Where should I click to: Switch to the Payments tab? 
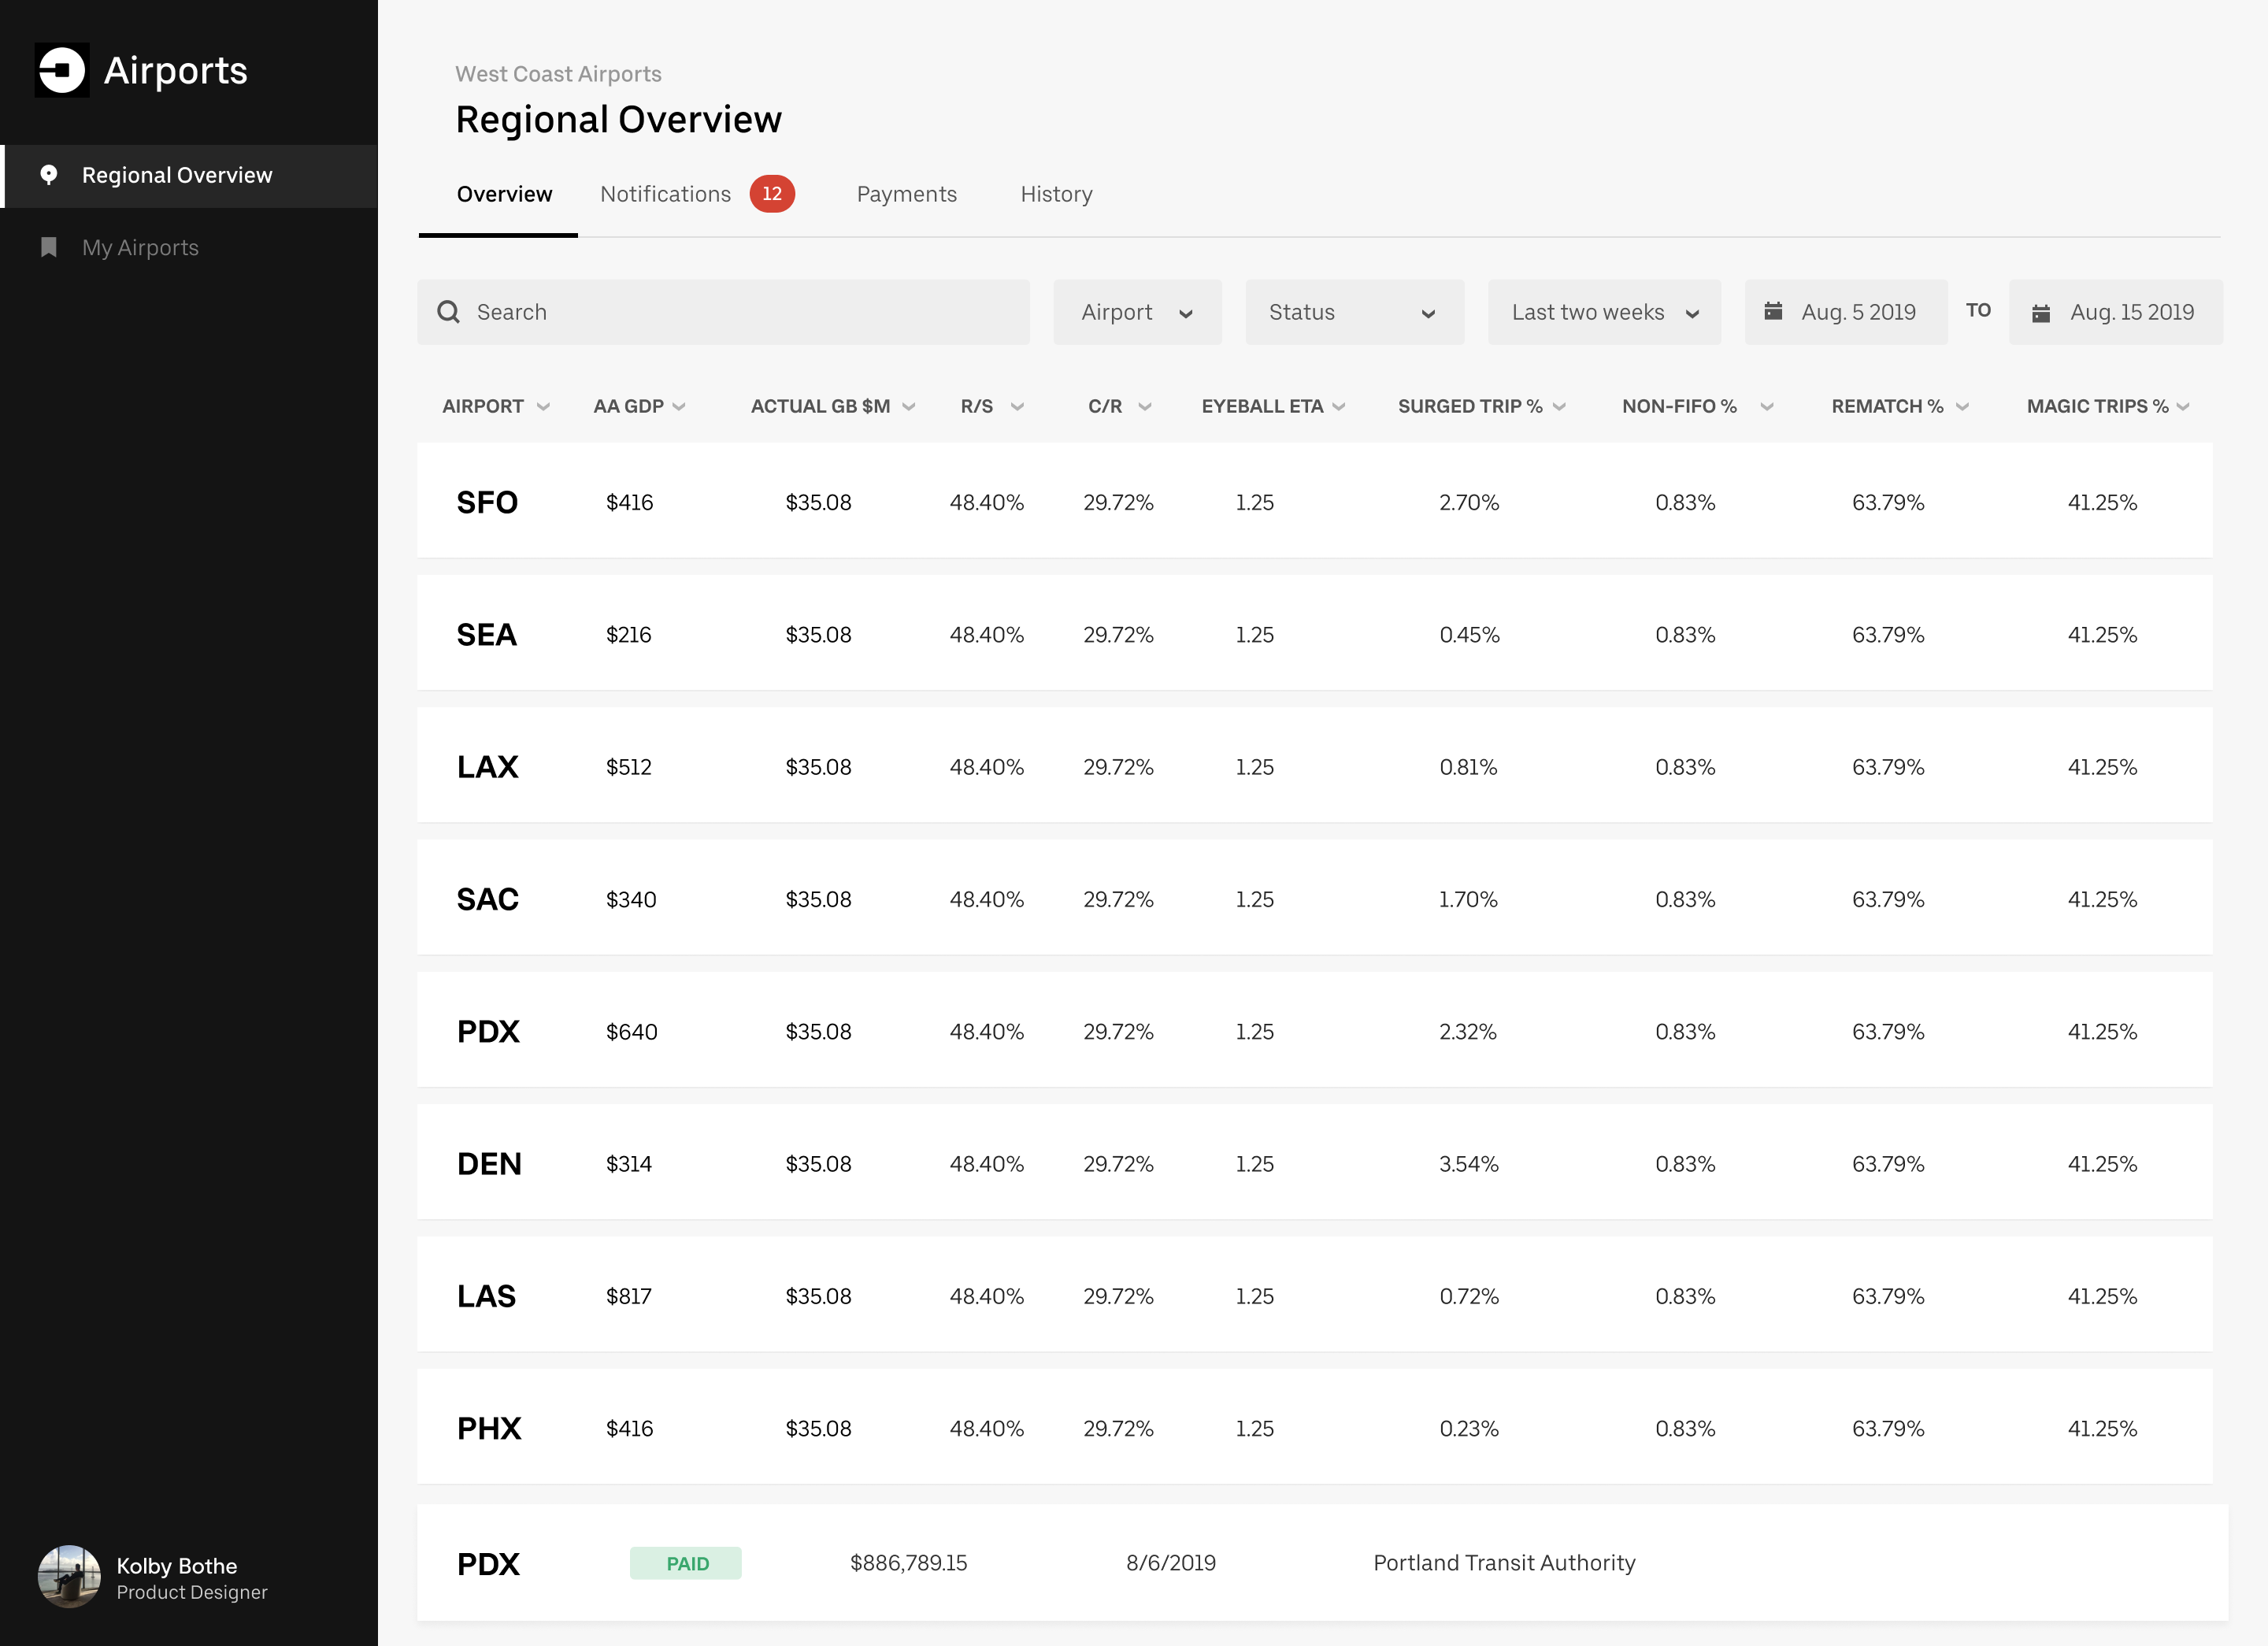[906, 194]
